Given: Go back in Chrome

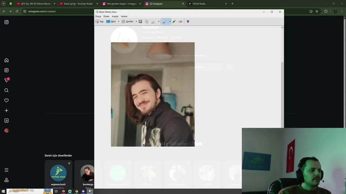Looking at the screenshot, I should click(4, 11).
